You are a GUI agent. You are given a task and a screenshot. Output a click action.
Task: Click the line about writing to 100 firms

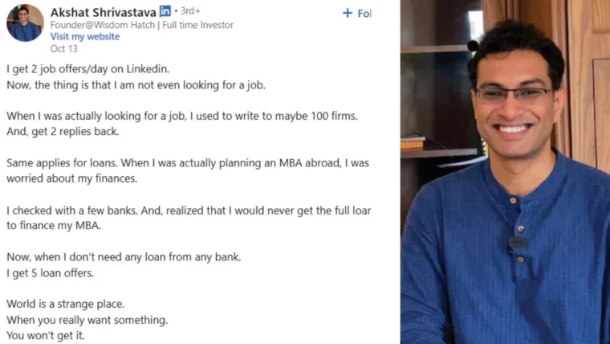click(182, 116)
